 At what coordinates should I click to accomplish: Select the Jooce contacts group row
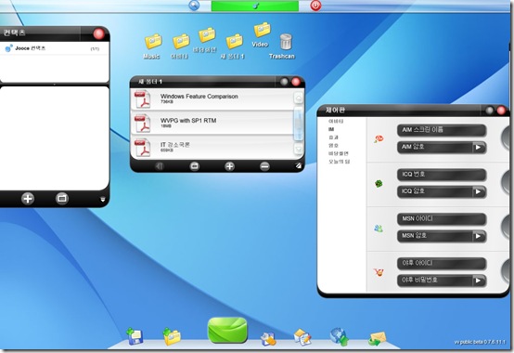tap(54, 48)
